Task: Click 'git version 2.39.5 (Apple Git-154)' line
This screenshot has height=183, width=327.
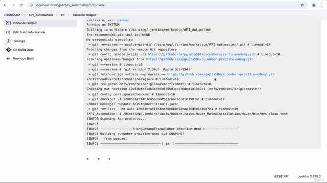Action: pyautogui.click(x=140, y=69)
